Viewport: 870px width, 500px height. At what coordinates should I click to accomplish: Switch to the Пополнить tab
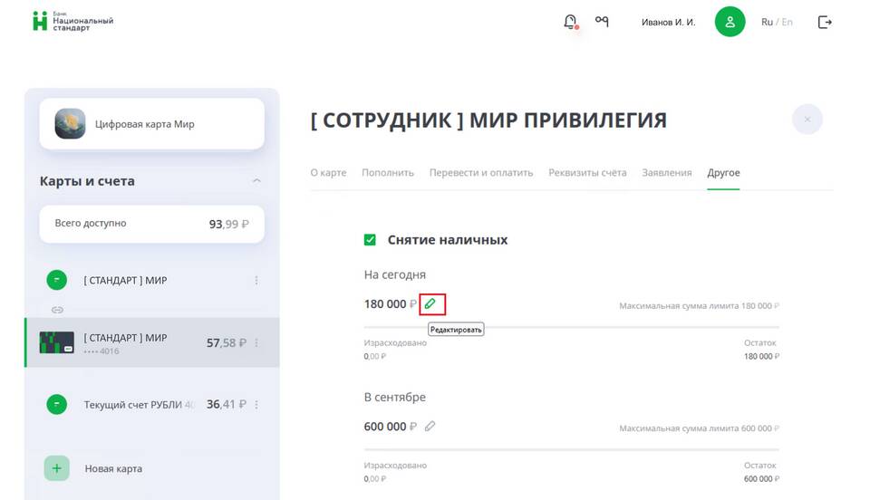pyautogui.click(x=388, y=173)
